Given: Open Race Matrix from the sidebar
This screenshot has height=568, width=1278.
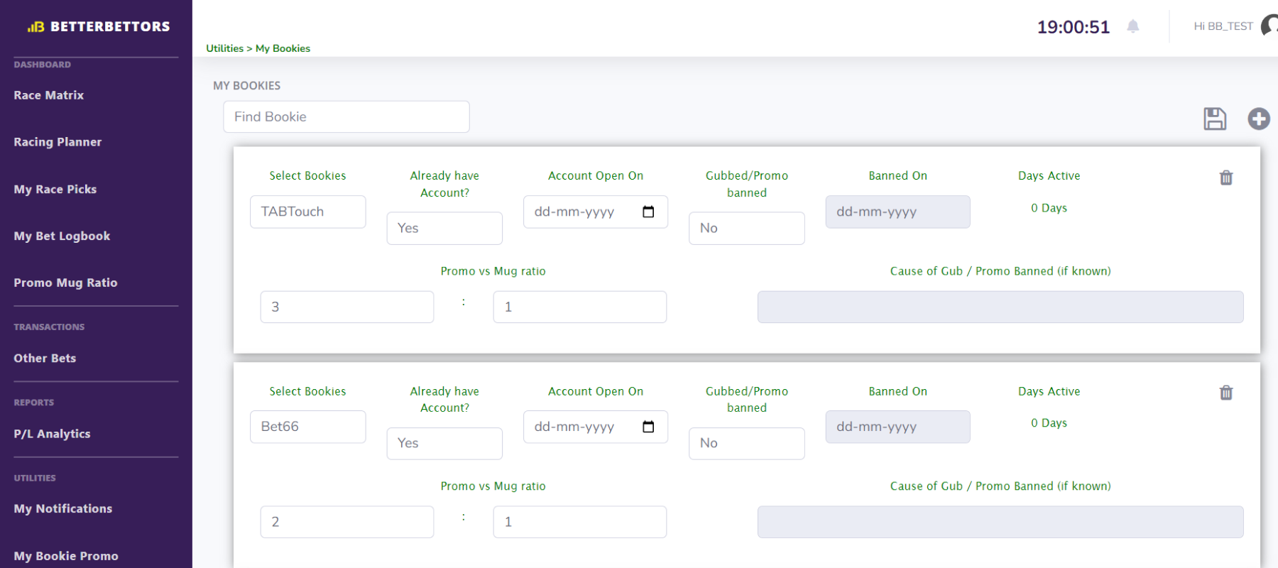Looking at the screenshot, I should (48, 95).
